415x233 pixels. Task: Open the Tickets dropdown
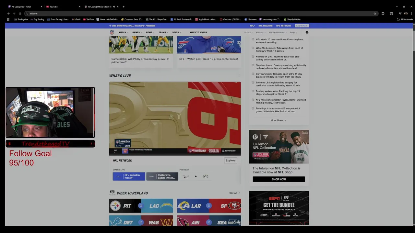coord(248,32)
